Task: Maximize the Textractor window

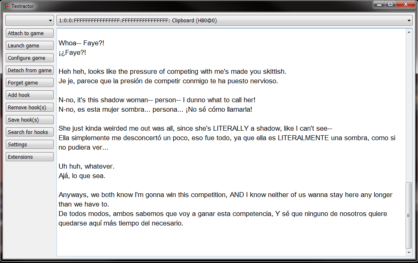Action: tap(390, 4)
